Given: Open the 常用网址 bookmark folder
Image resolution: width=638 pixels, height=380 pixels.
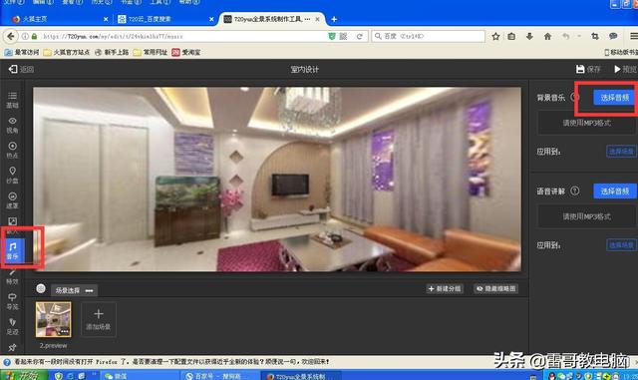Looking at the screenshot, I should coord(151,52).
